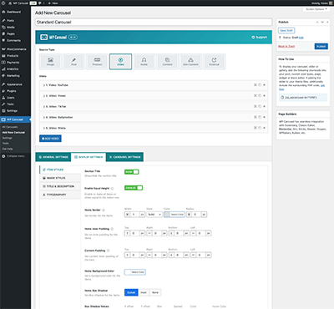334x309 pixels.
Task: Click the WordPress logo in admin bar
Action: tap(3, 3)
